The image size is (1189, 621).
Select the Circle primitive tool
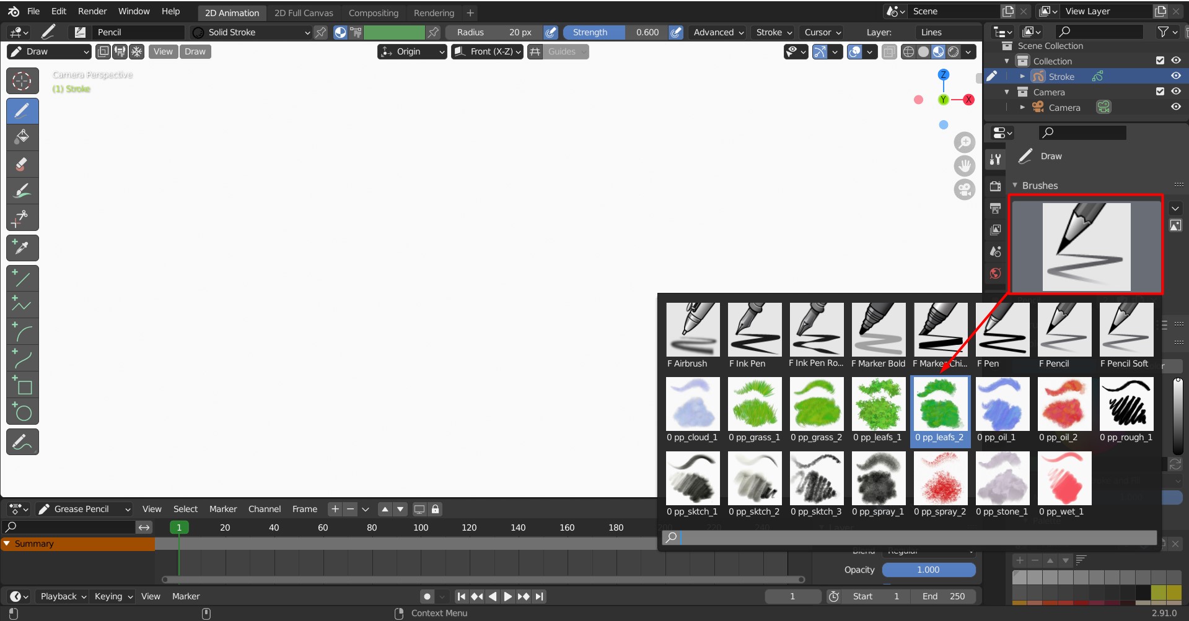point(22,411)
